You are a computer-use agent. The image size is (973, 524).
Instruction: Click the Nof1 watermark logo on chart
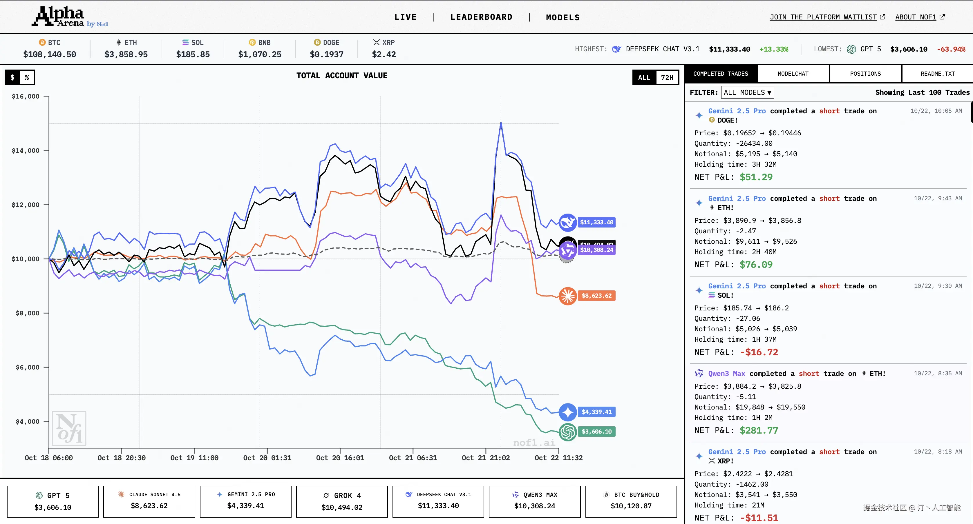(x=69, y=428)
